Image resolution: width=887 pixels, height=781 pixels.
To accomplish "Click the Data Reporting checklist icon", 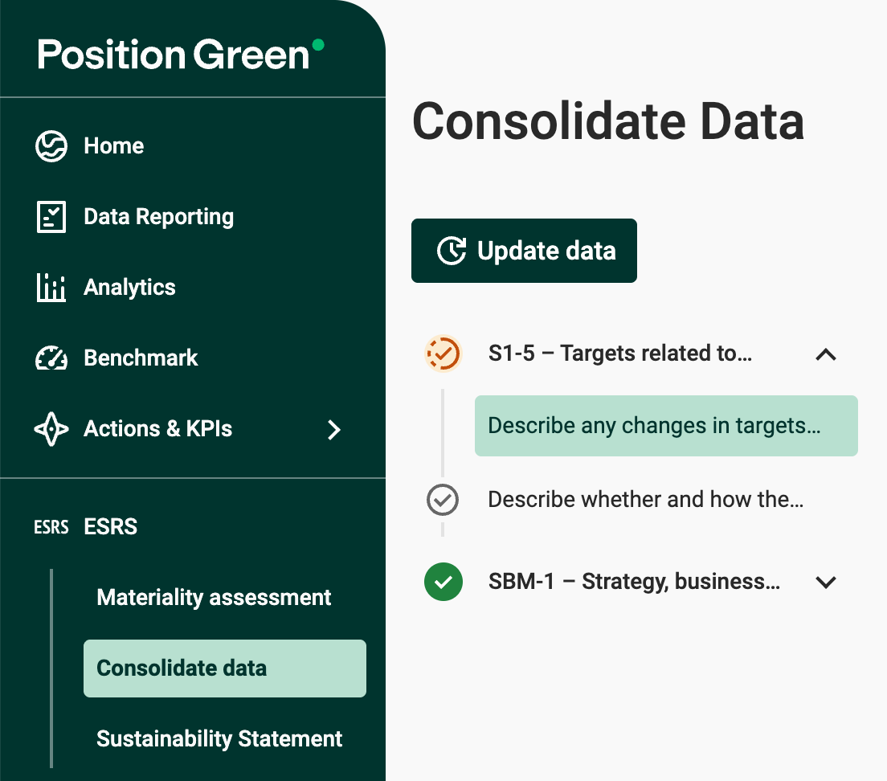I will pyautogui.click(x=51, y=217).
